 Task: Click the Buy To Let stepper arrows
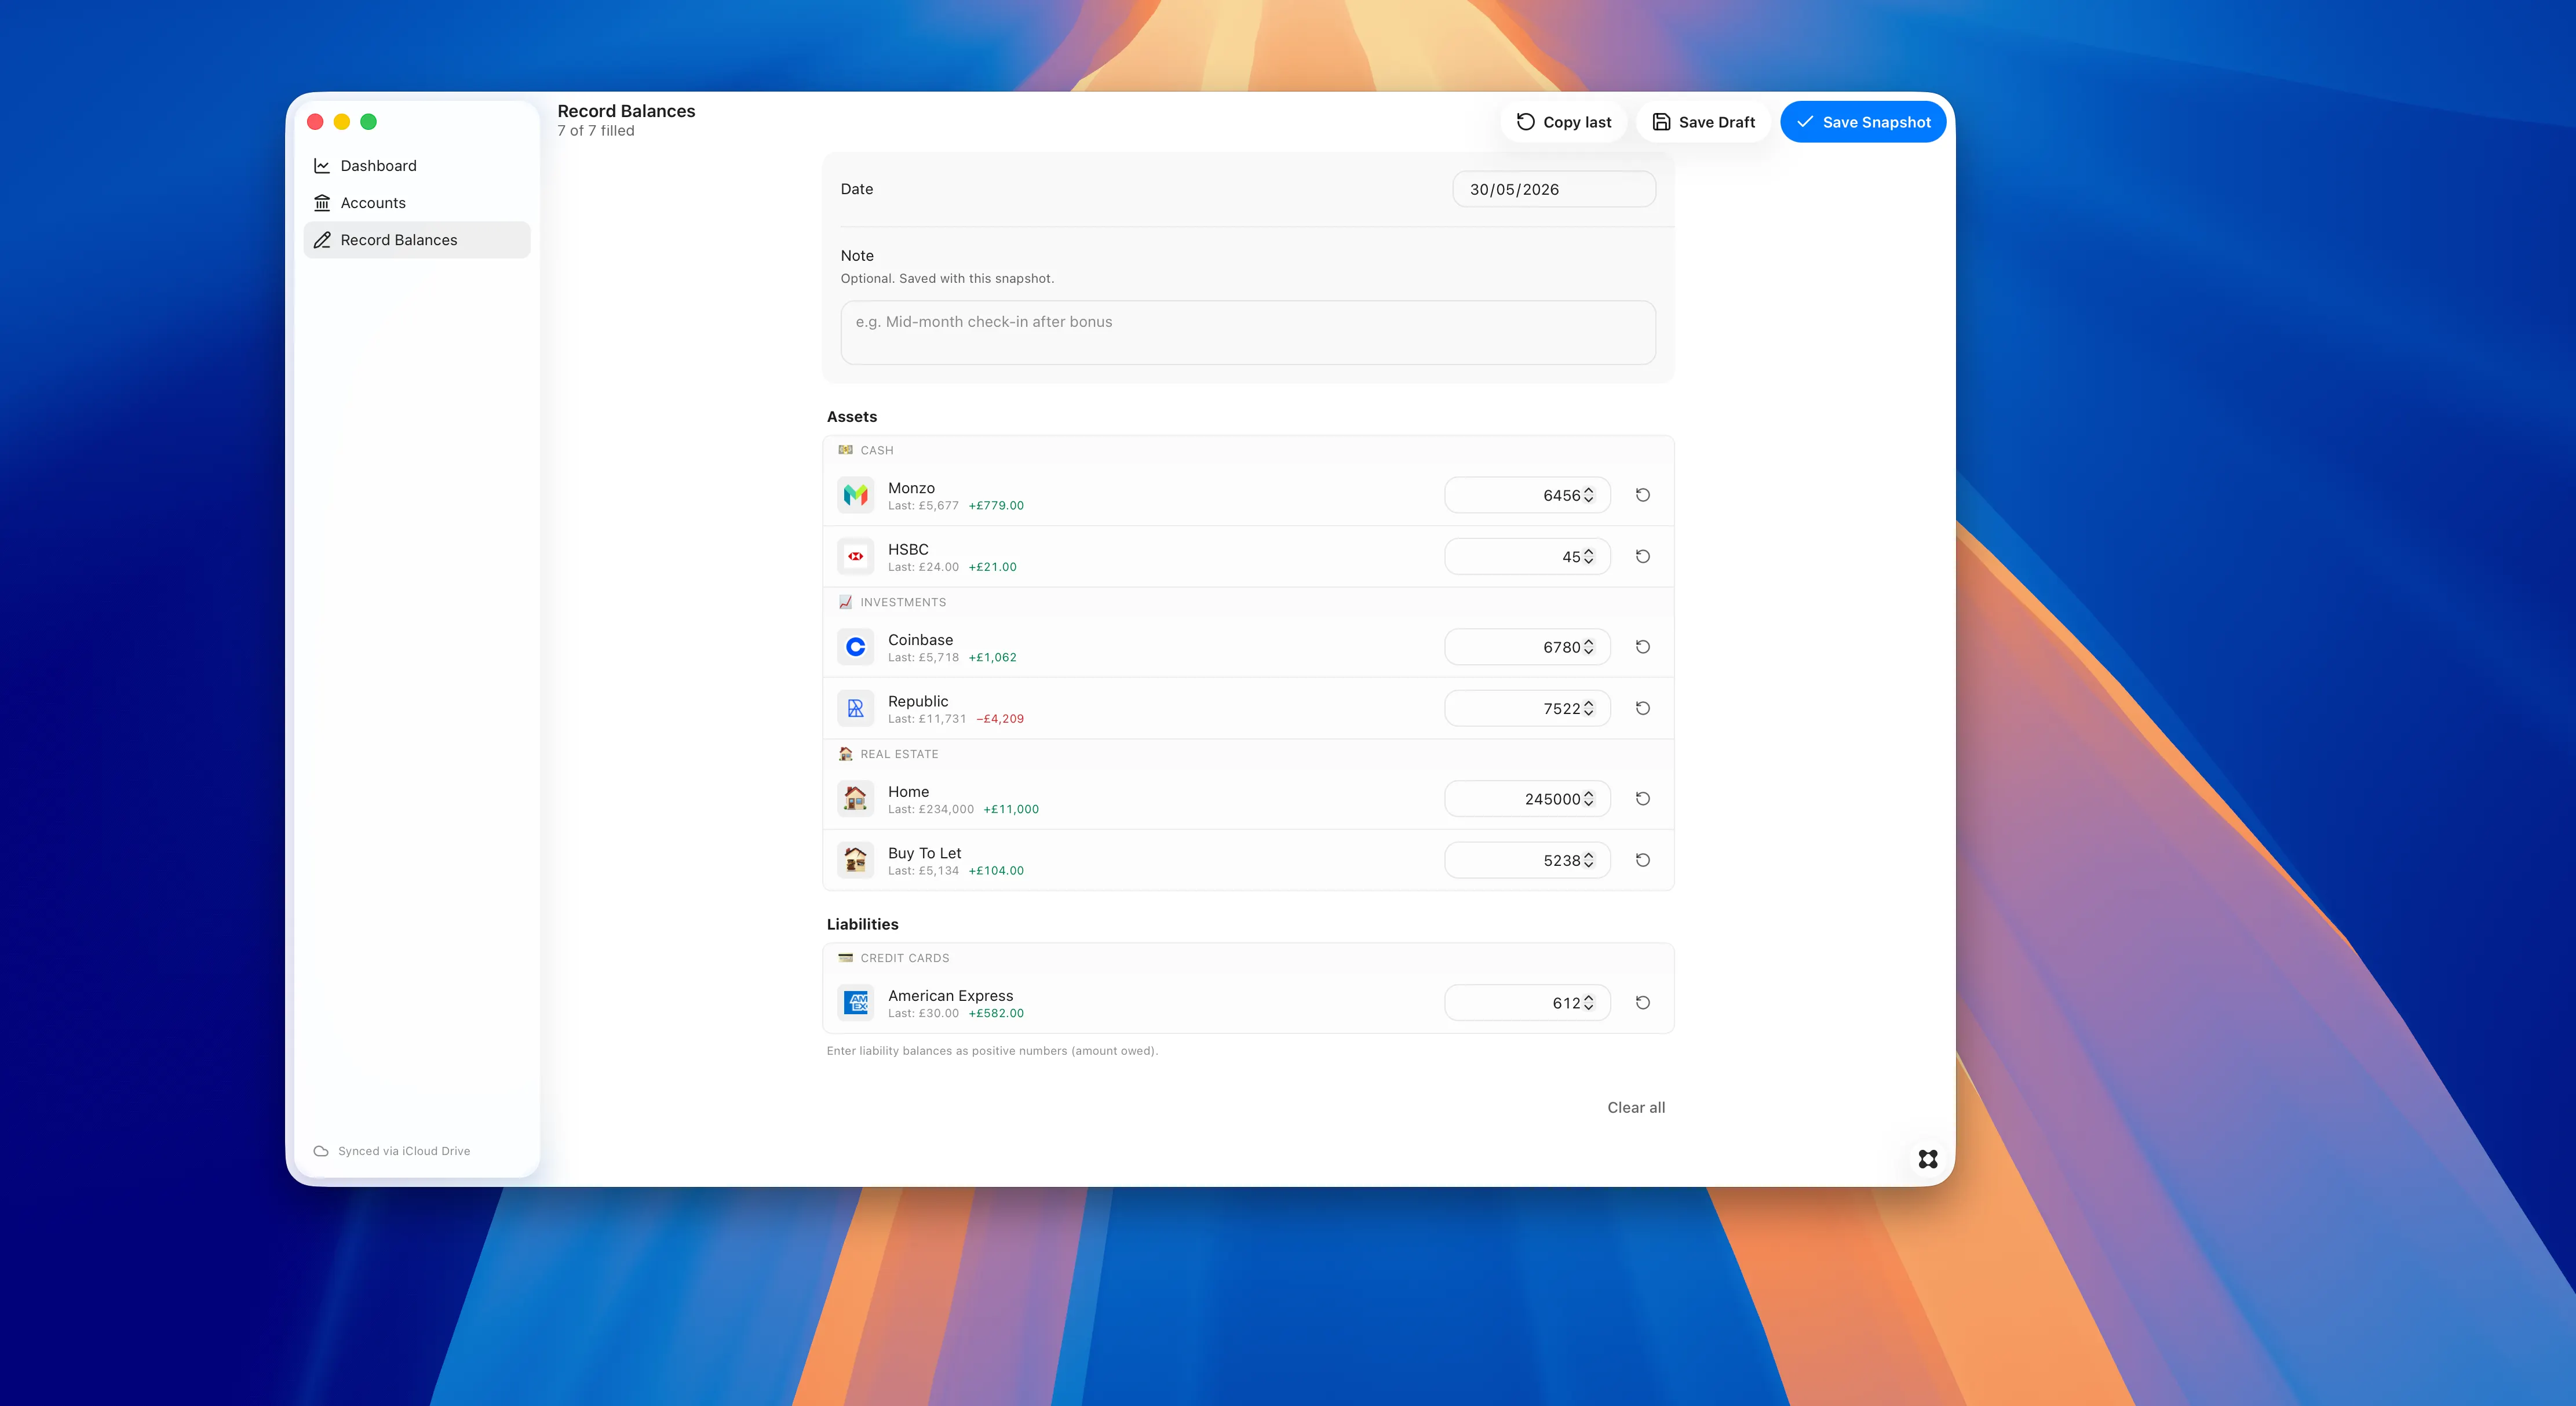coord(1589,860)
